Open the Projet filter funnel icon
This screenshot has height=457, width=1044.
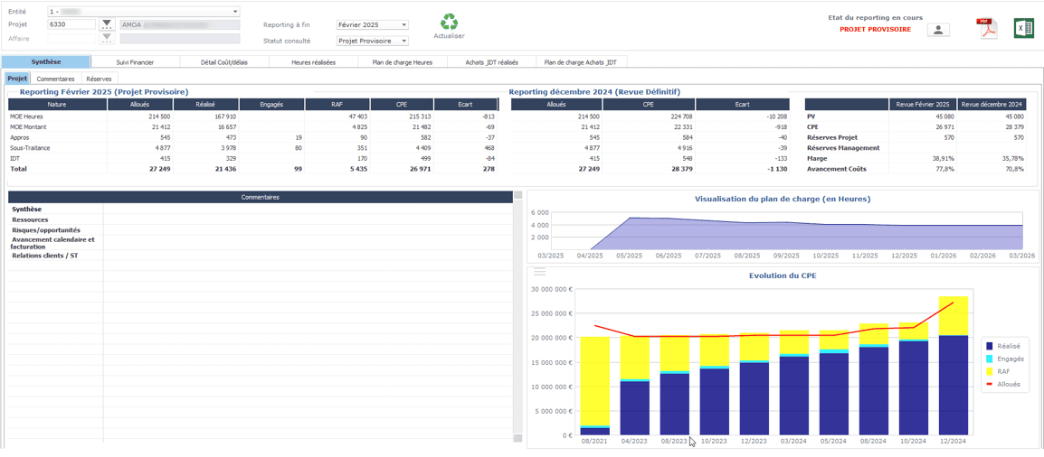coord(107,24)
